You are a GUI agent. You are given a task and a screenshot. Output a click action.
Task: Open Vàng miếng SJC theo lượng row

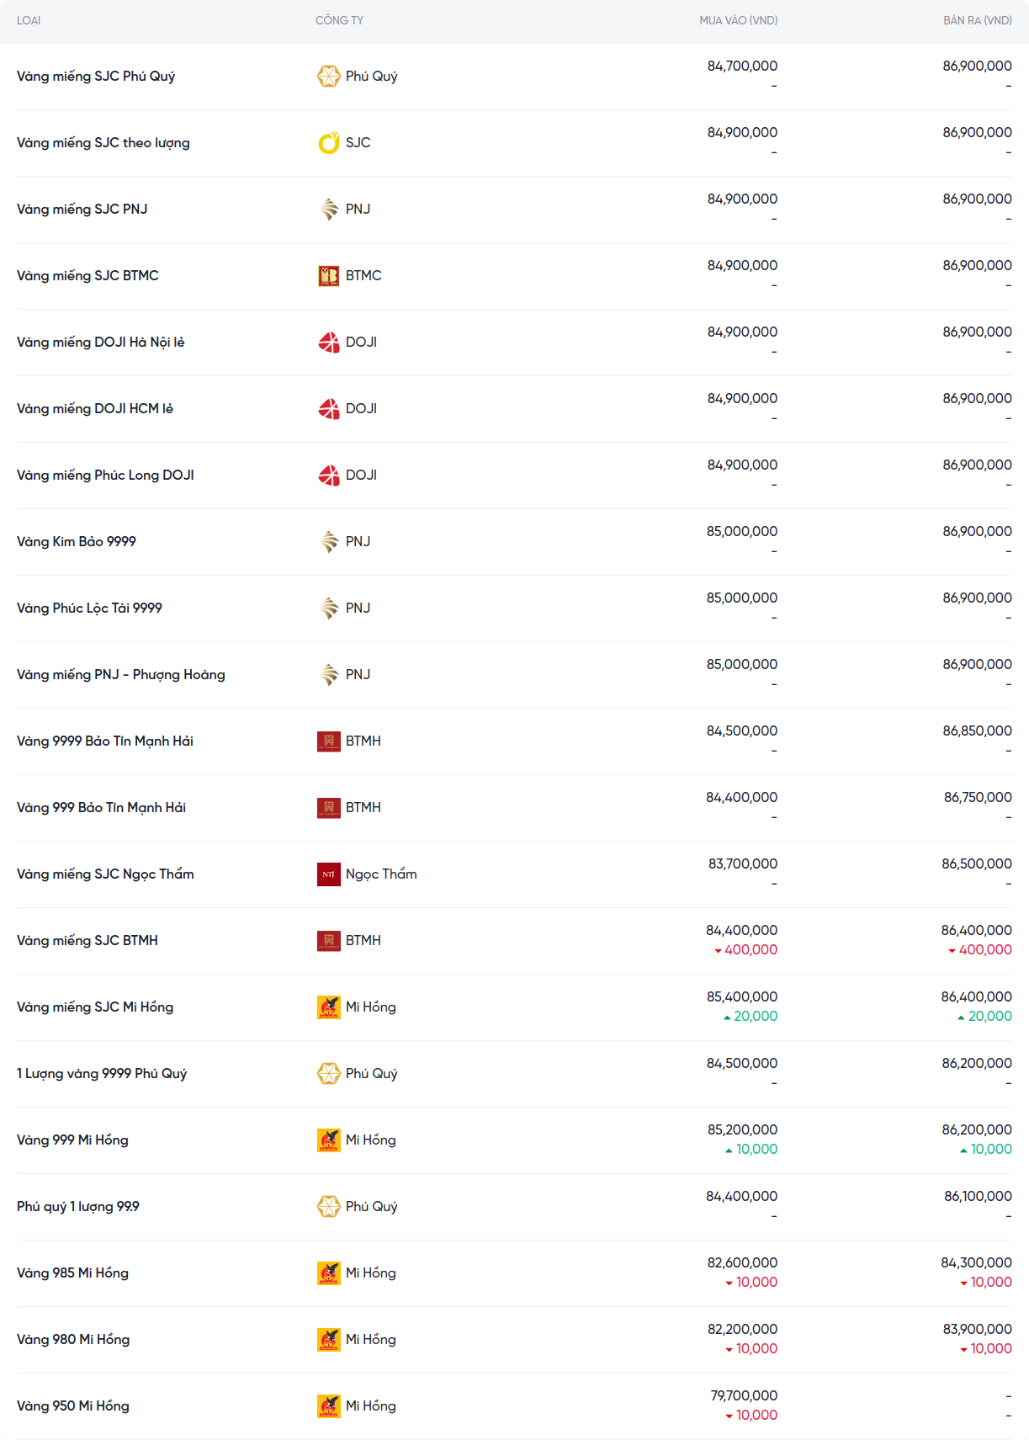click(x=103, y=142)
